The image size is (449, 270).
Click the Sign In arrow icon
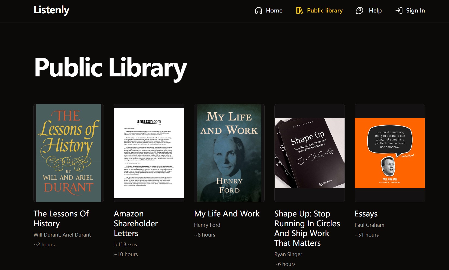click(x=399, y=10)
